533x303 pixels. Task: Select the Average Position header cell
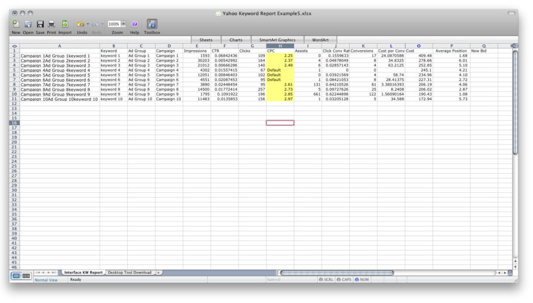tap(451, 51)
